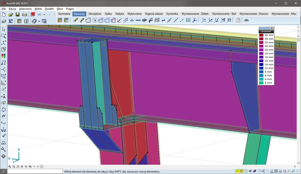301x174 pixels.
Task: Click the red diagonal line element icon
Action: [119, 21]
